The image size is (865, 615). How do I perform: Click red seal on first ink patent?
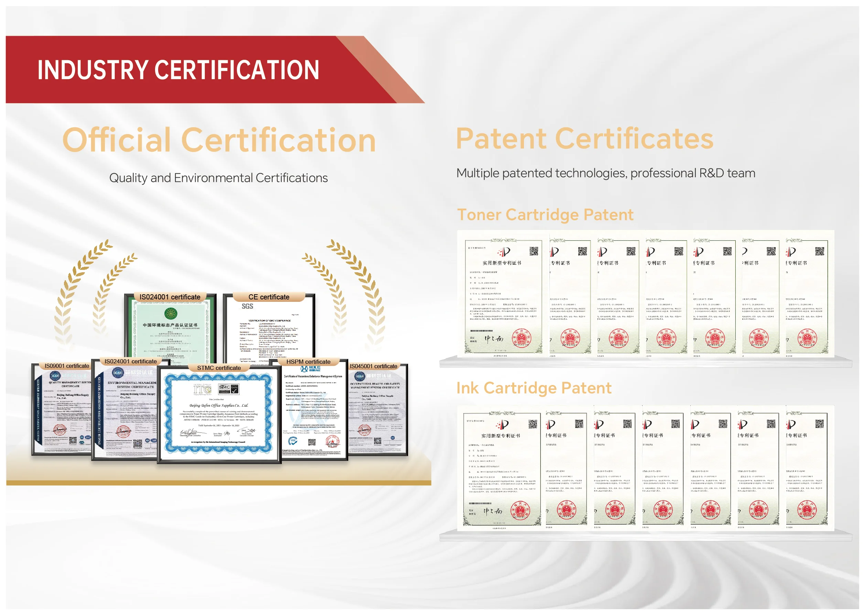[x=520, y=510]
